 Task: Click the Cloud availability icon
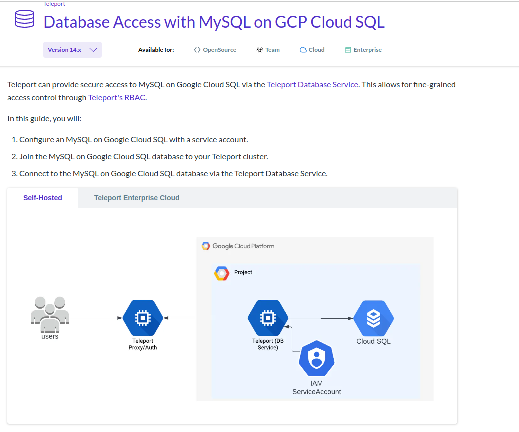[x=303, y=50]
